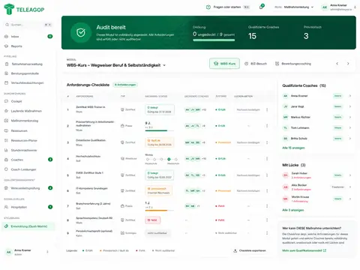Click 'Nachweis bestätigen' in row 6

248,190
